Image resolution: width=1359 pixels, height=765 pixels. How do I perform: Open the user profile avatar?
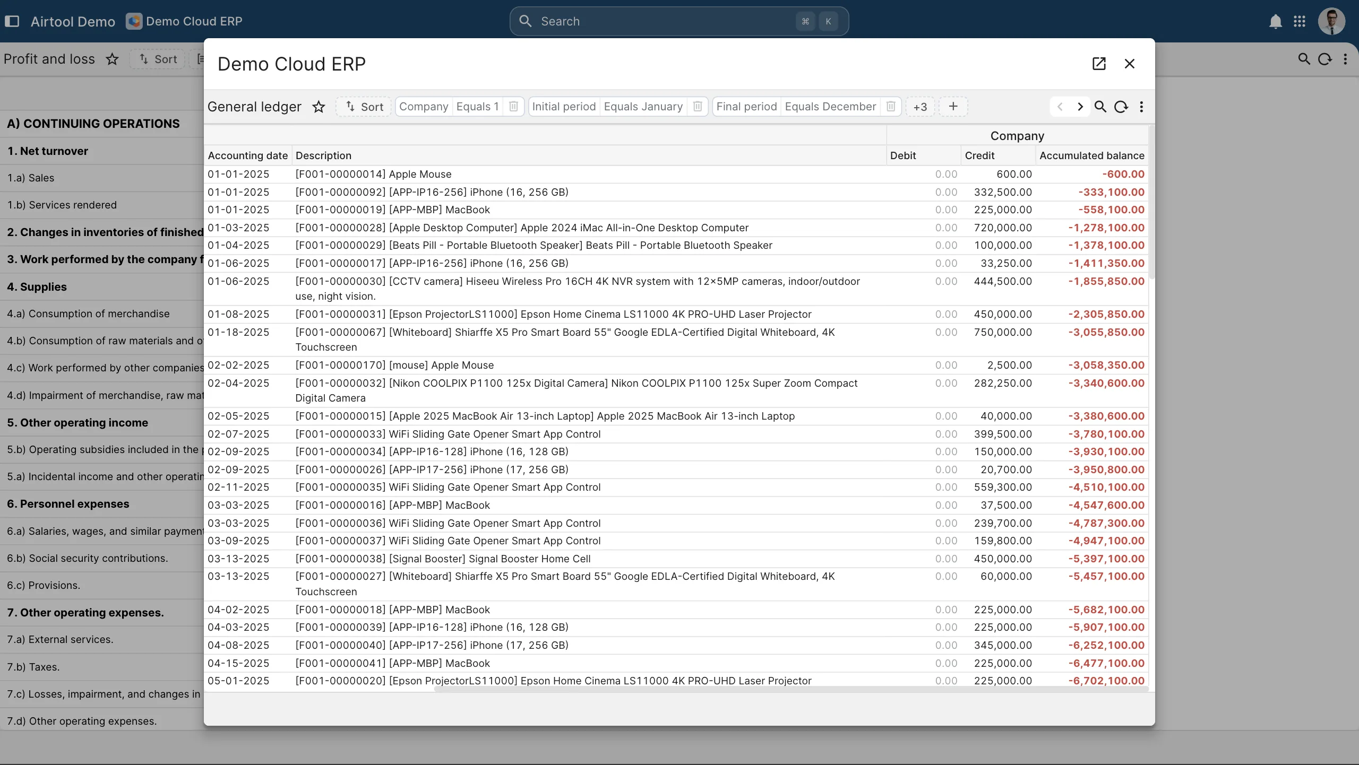tap(1331, 21)
